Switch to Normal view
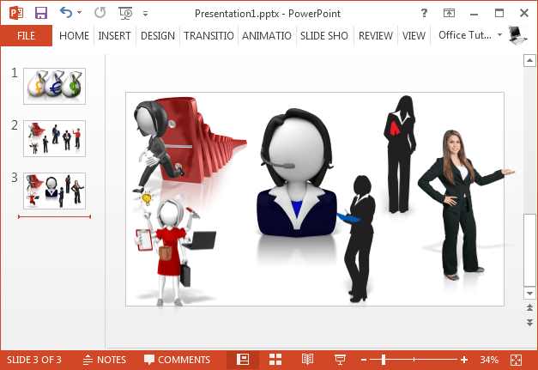The height and width of the screenshot is (370, 538). pyautogui.click(x=243, y=360)
